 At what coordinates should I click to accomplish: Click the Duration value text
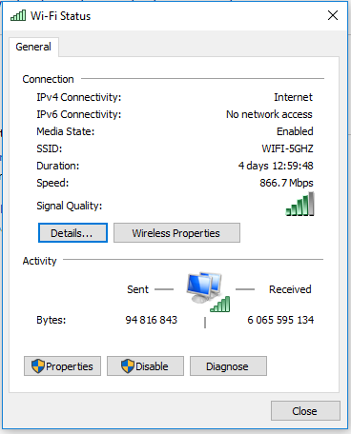point(276,166)
